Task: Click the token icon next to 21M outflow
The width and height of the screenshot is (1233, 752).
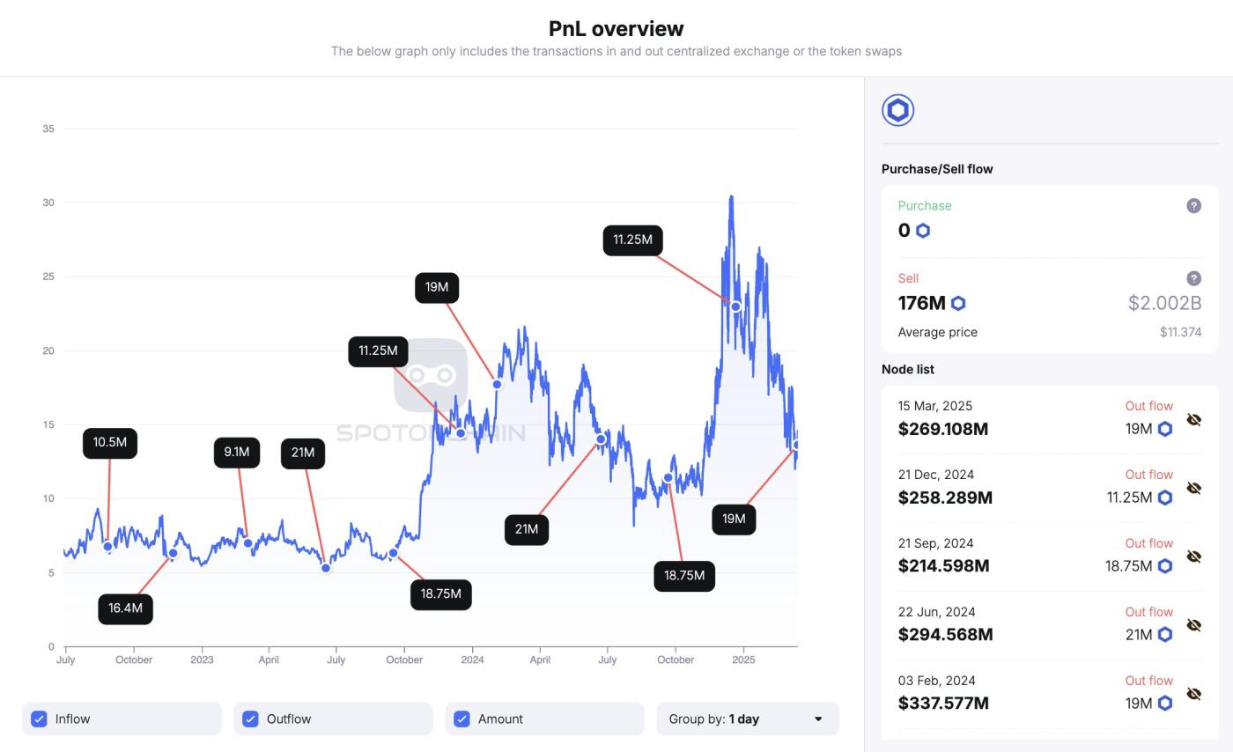Action: (1164, 635)
